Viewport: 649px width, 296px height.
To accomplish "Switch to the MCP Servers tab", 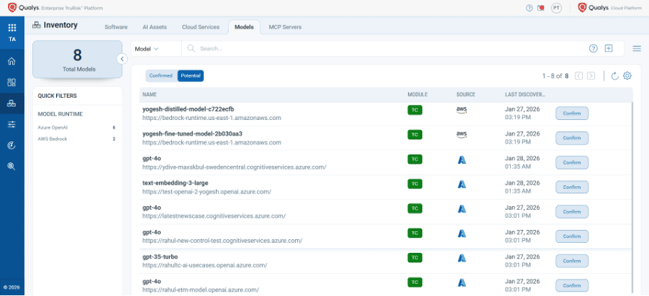I will click(285, 27).
